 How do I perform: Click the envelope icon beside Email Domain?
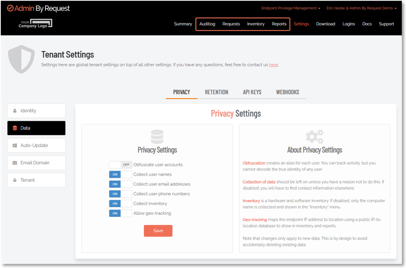coord(15,163)
